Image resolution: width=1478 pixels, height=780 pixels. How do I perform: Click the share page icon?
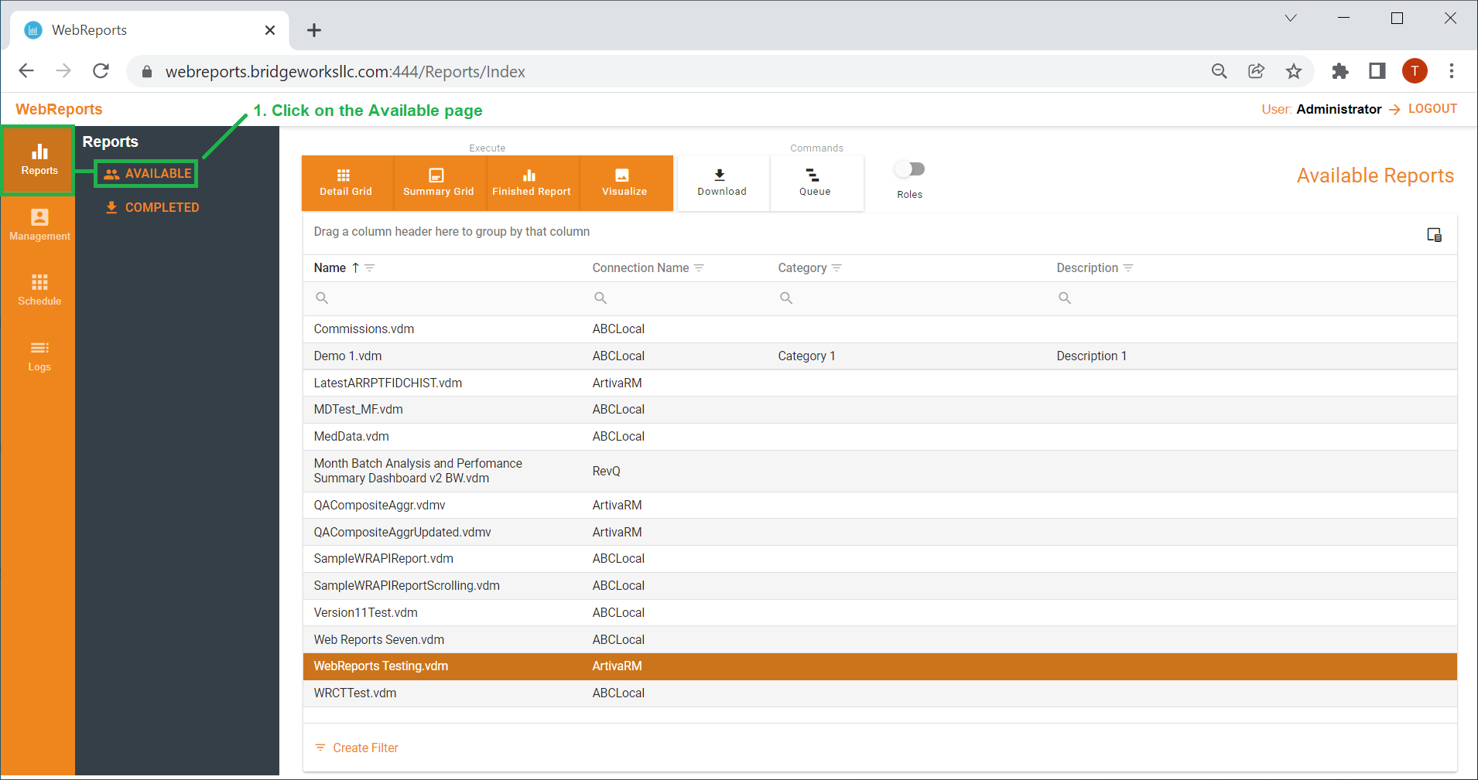pyautogui.click(x=1257, y=71)
